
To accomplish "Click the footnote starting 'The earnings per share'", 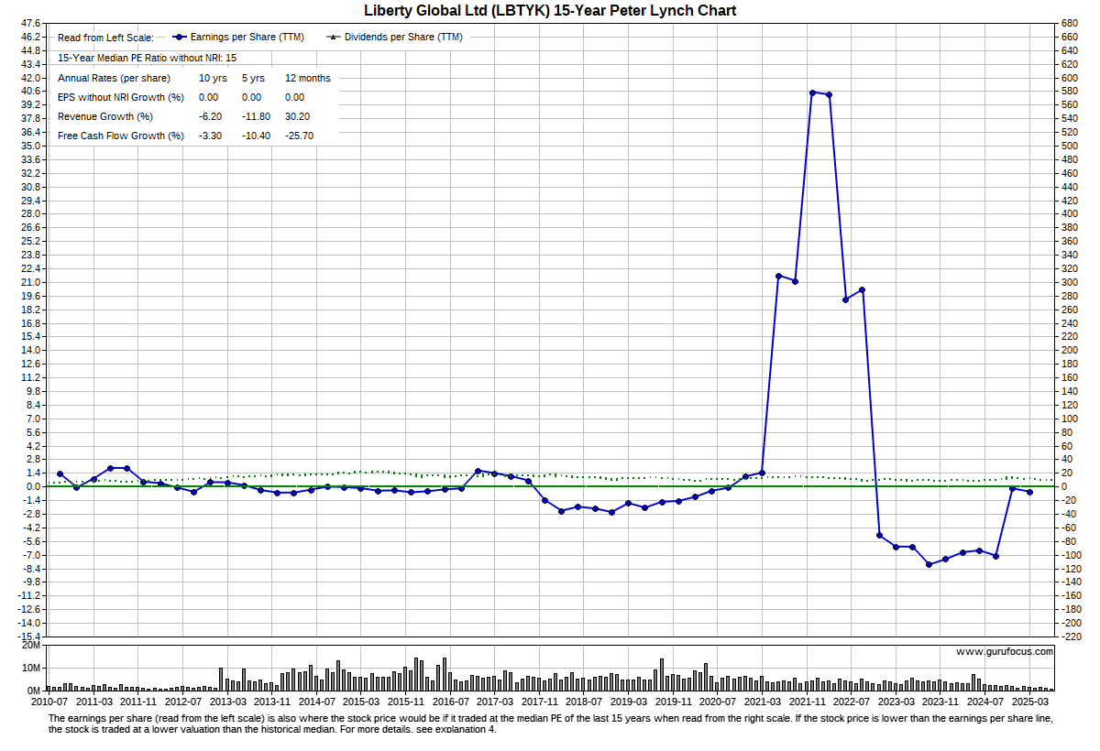I will point(550,724).
